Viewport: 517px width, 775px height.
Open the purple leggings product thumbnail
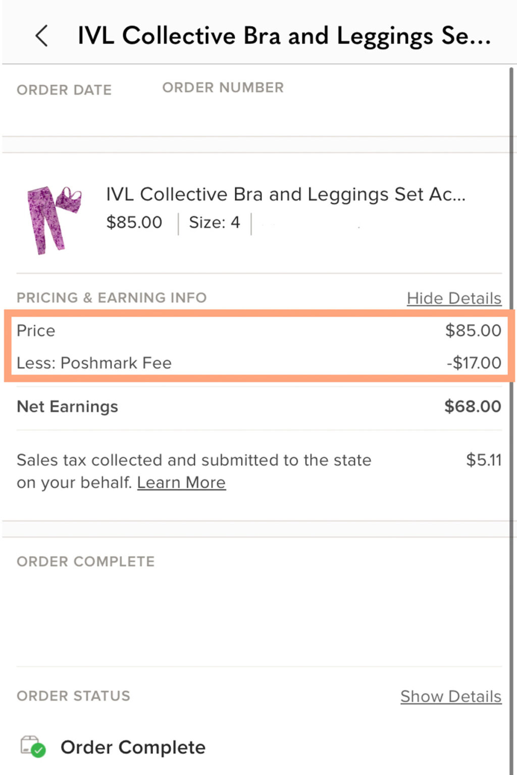[53, 219]
